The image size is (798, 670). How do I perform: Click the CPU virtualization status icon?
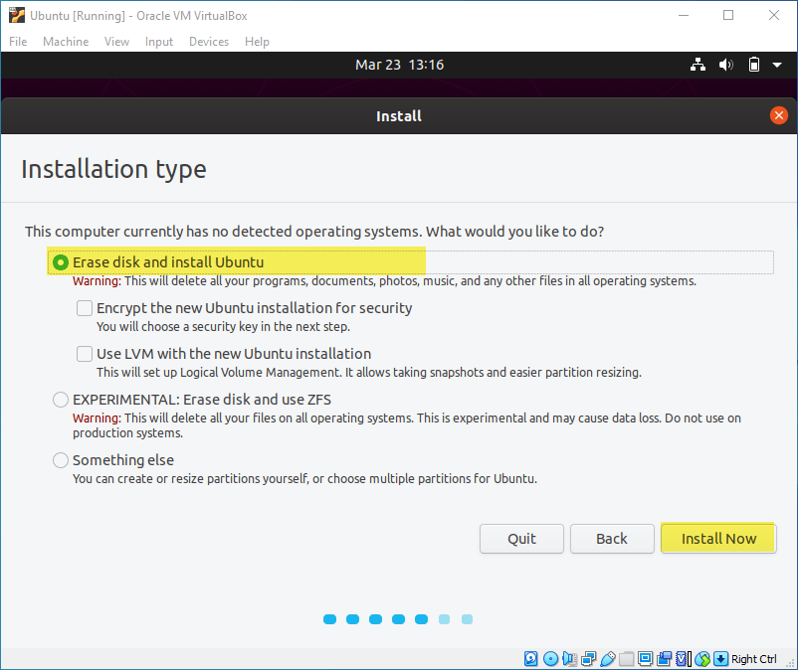[683, 659]
